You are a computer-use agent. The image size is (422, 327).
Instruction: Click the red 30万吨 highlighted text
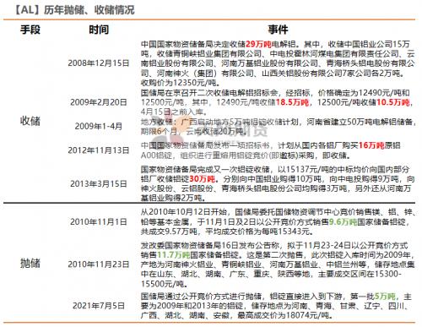(202, 179)
